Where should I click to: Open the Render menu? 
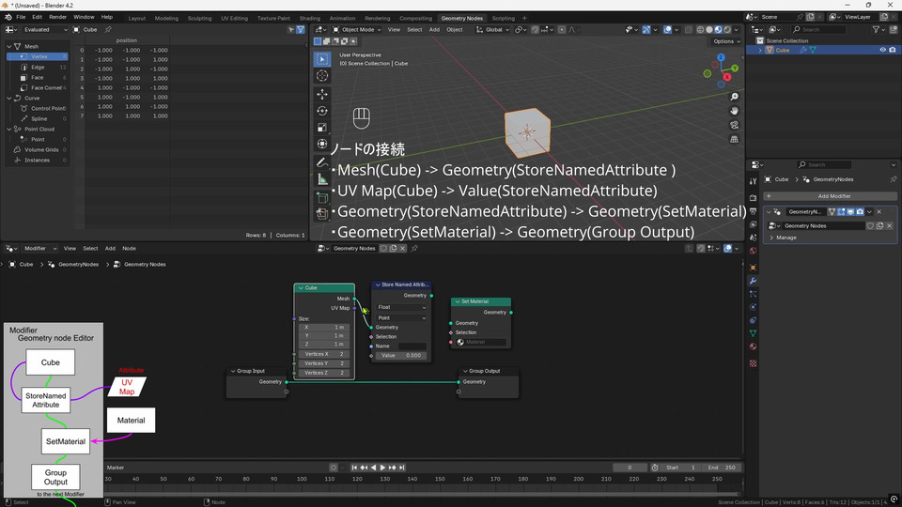57,17
